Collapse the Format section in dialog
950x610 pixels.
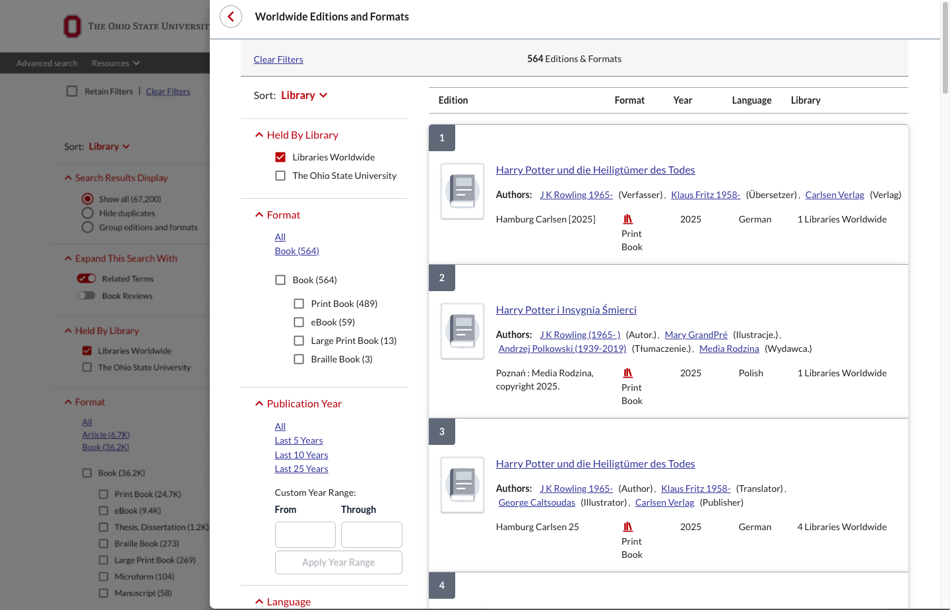(x=277, y=215)
